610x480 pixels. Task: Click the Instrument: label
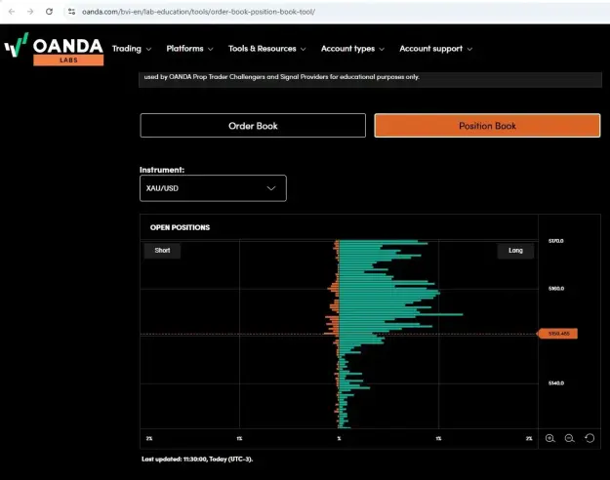click(x=162, y=170)
